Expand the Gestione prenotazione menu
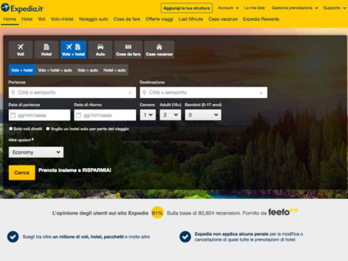This screenshot has height=261, width=348. click(295, 8)
